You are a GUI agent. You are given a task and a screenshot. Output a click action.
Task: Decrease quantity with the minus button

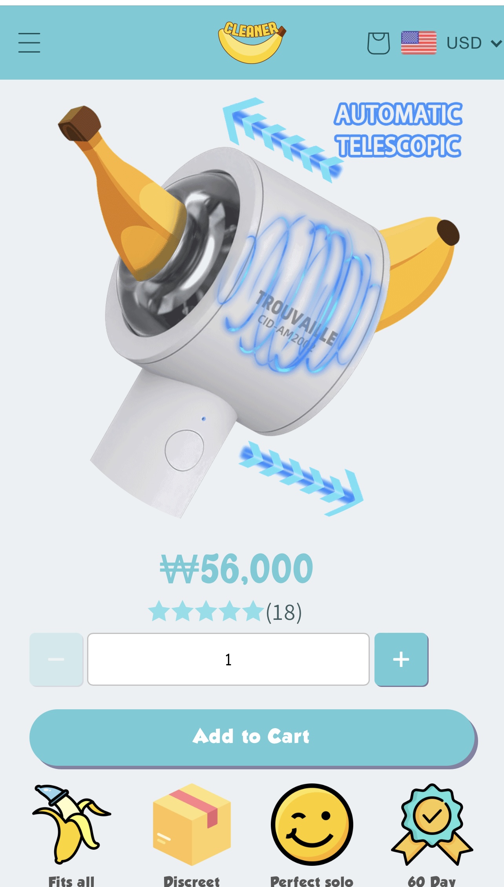pyautogui.click(x=56, y=659)
